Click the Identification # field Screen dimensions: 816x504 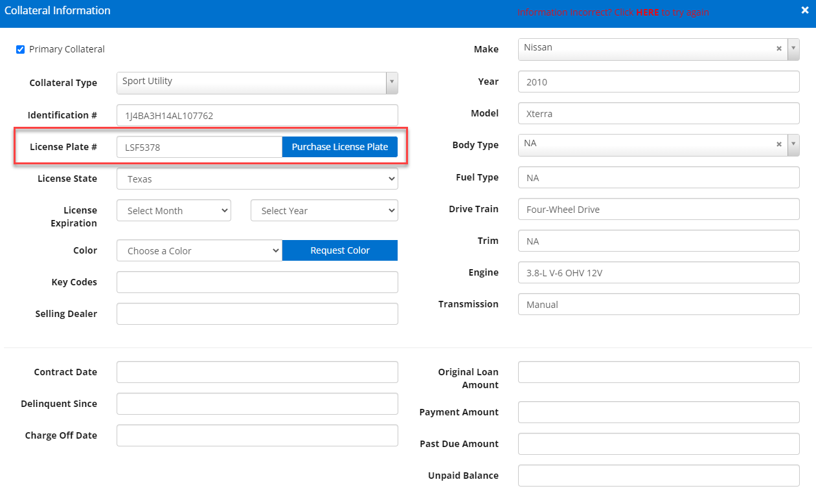point(257,115)
